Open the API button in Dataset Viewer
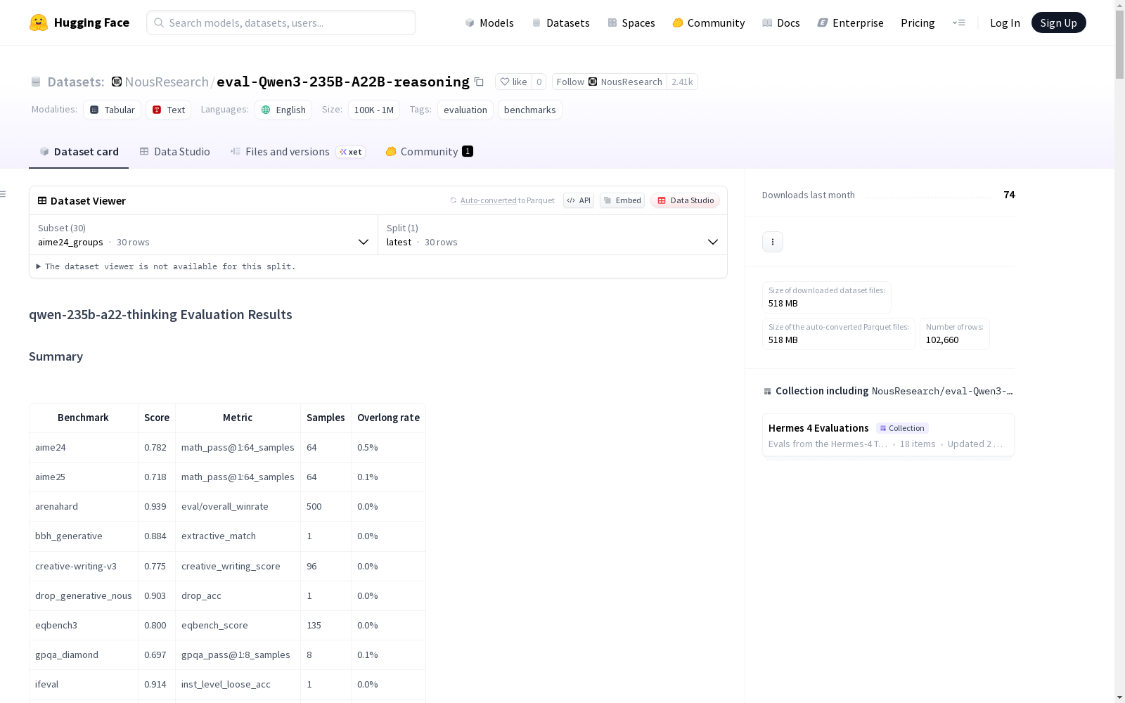The image size is (1125, 703). (x=579, y=200)
